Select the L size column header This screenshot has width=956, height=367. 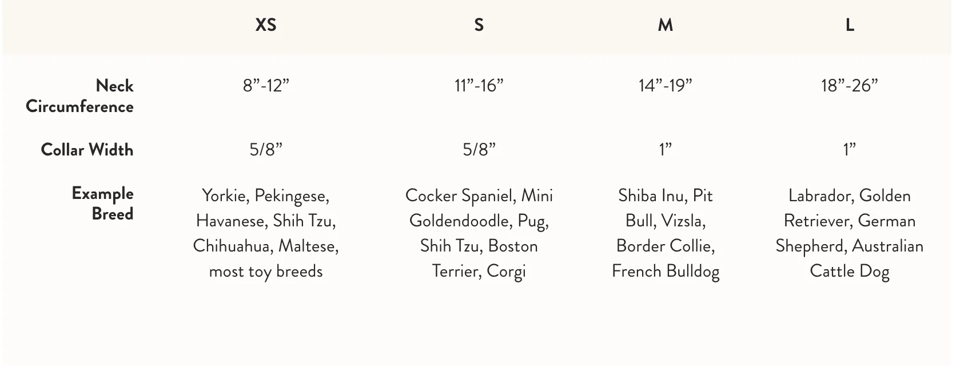[x=850, y=25]
